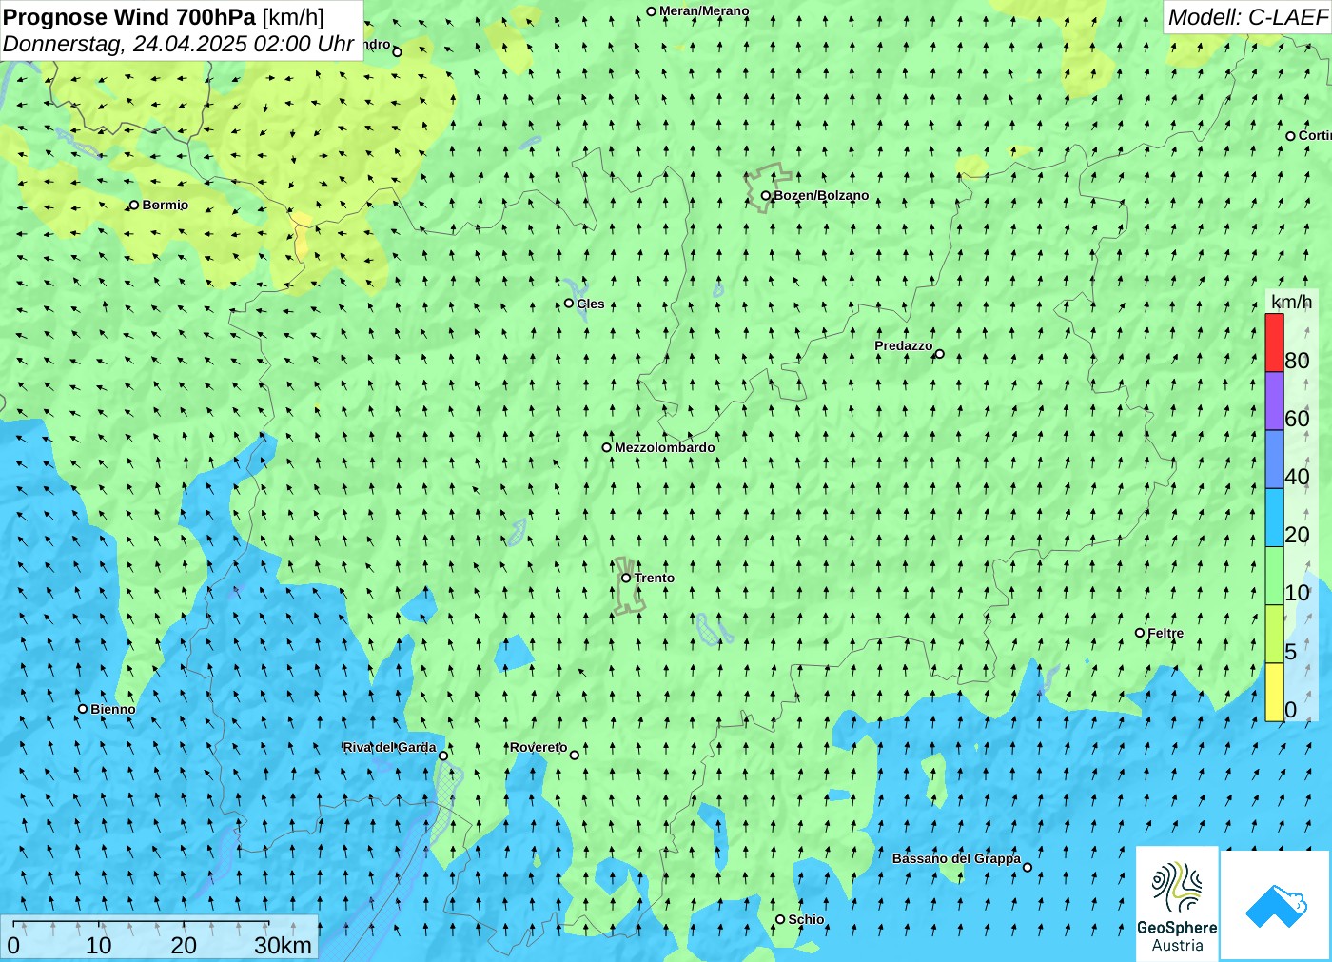Image resolution: width=1332 pixels, height=962 pixels.
Task: Click the blue cloud logo icon
Action: (1276, 905)
